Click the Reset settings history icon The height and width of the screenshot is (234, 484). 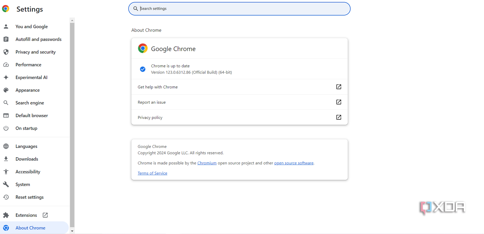6,197
